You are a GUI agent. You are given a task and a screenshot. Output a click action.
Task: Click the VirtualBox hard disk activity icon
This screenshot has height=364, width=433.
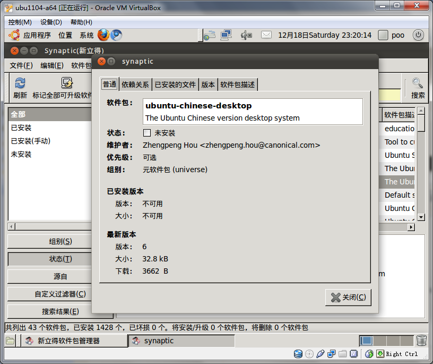point(298,354)
